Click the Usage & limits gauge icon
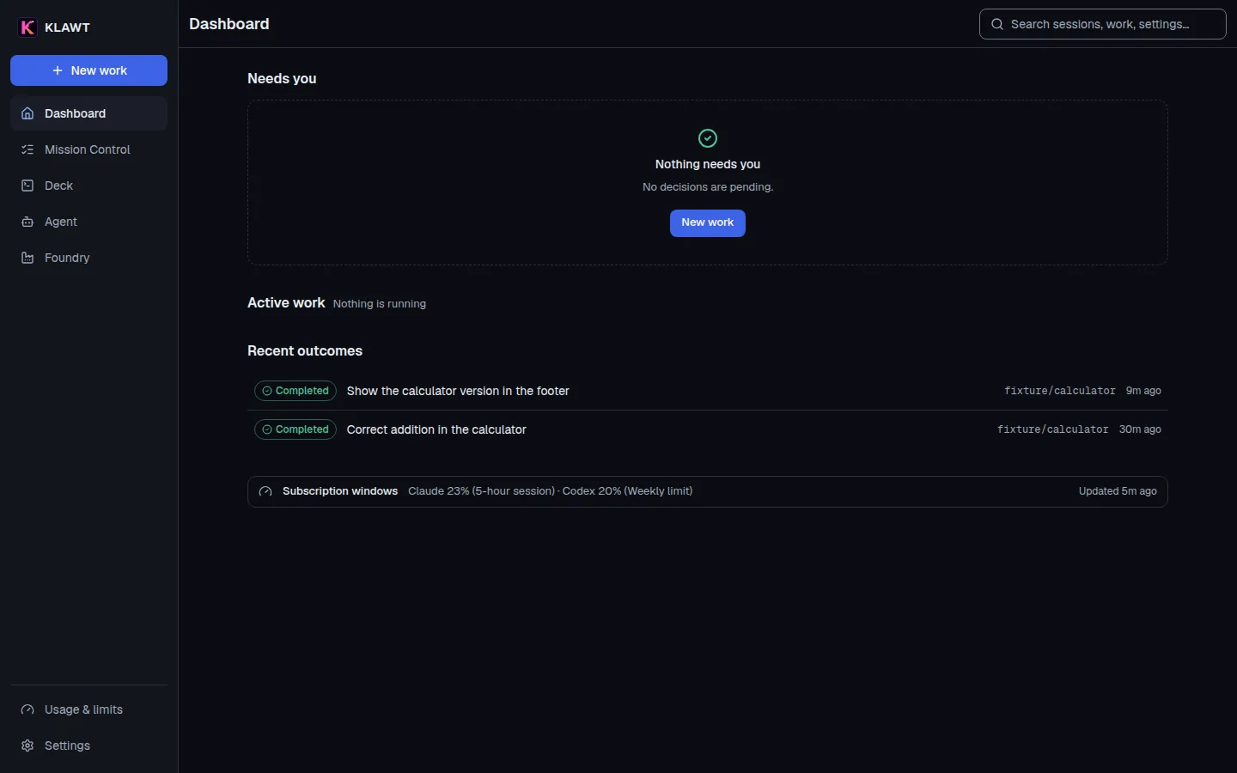Image resolution: width=1237 pixels, height=773 pixels. (27, 709)
